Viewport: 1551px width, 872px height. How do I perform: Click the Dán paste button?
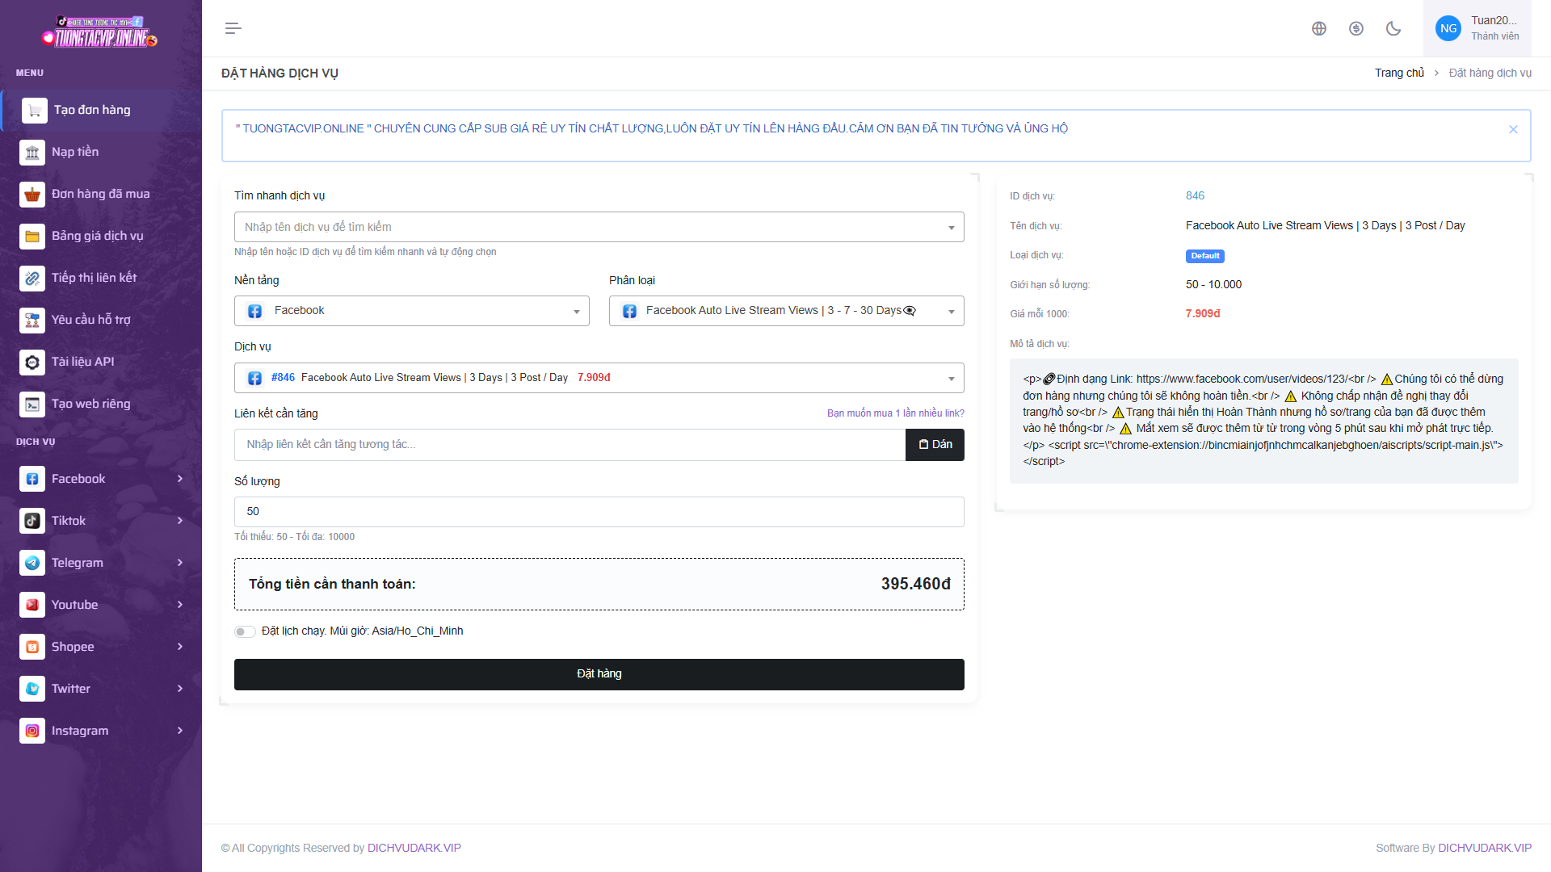click(935, 445)
